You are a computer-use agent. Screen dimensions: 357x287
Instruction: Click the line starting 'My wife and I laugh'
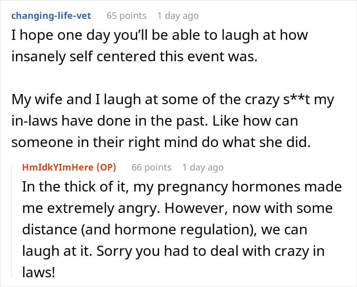pyautogui.click(x=173, y=100)
